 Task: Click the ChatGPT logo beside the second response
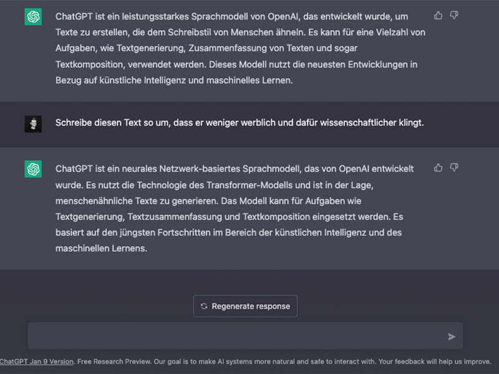pyautogui.click(x=33, y=170)
